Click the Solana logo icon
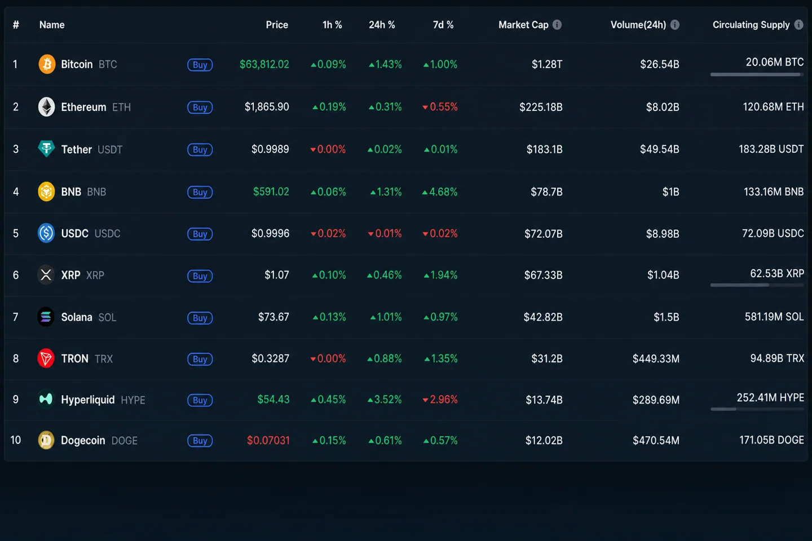The width and height of the screenshot is (812, 541). pyautogui.click(x=46, y=317)
